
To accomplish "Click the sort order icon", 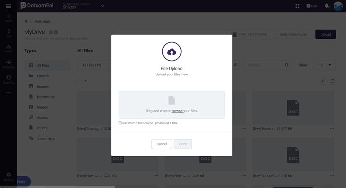I will (x=323, y=81).
